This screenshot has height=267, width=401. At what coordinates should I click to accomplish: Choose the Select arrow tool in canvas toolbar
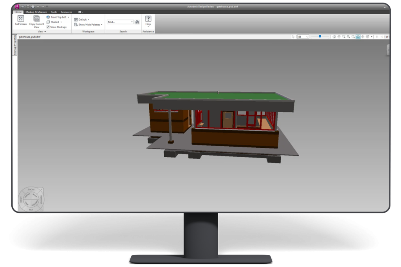tap(293, 37)
